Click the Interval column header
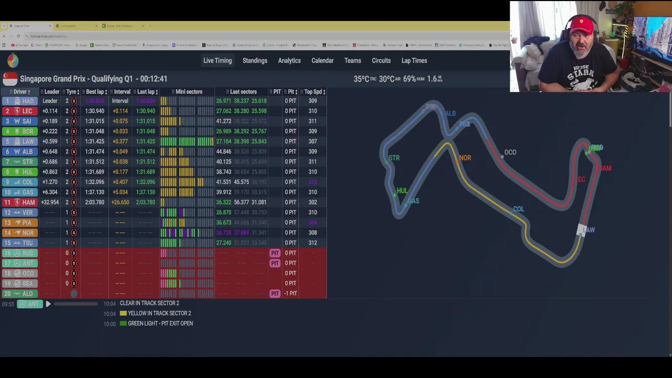 120,92
